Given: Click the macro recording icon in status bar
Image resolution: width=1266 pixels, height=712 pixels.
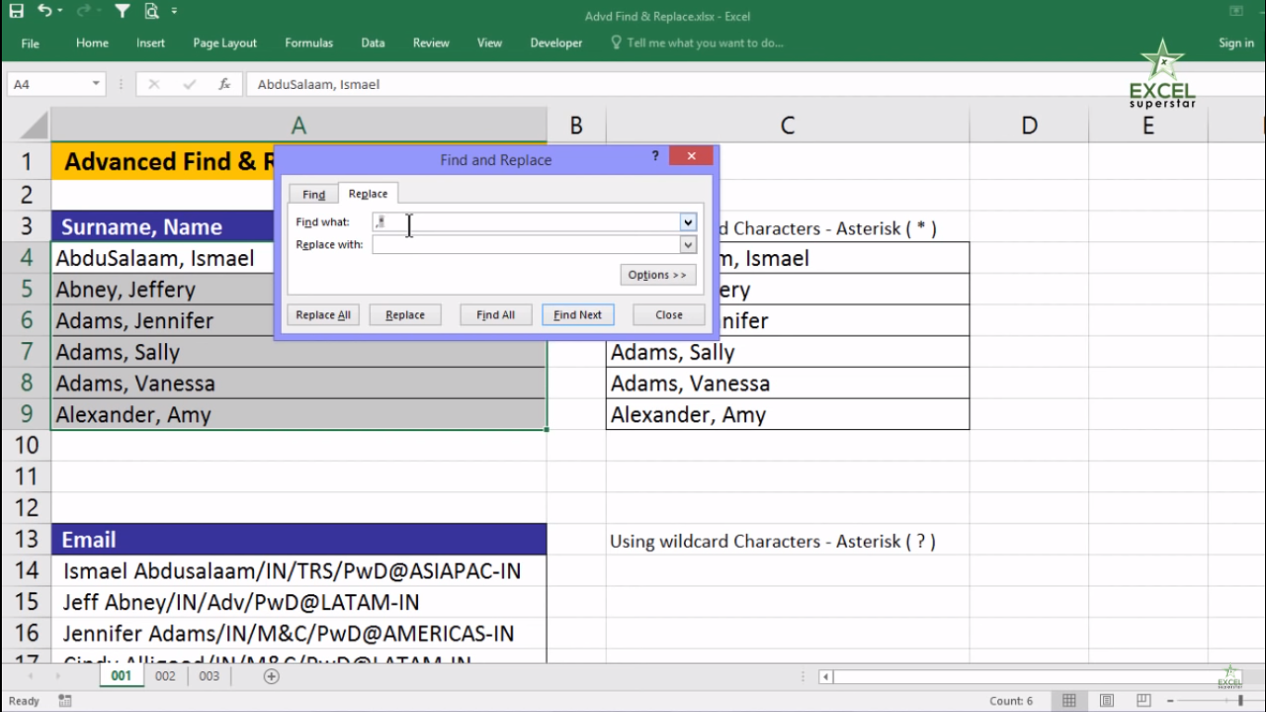Looking at the screenshot, I should (x=65, y=701).
